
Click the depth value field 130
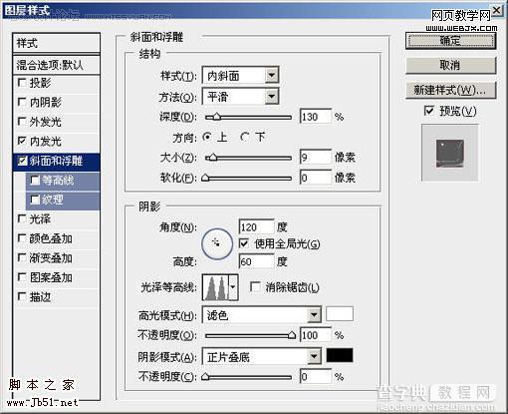coord(316,117)
